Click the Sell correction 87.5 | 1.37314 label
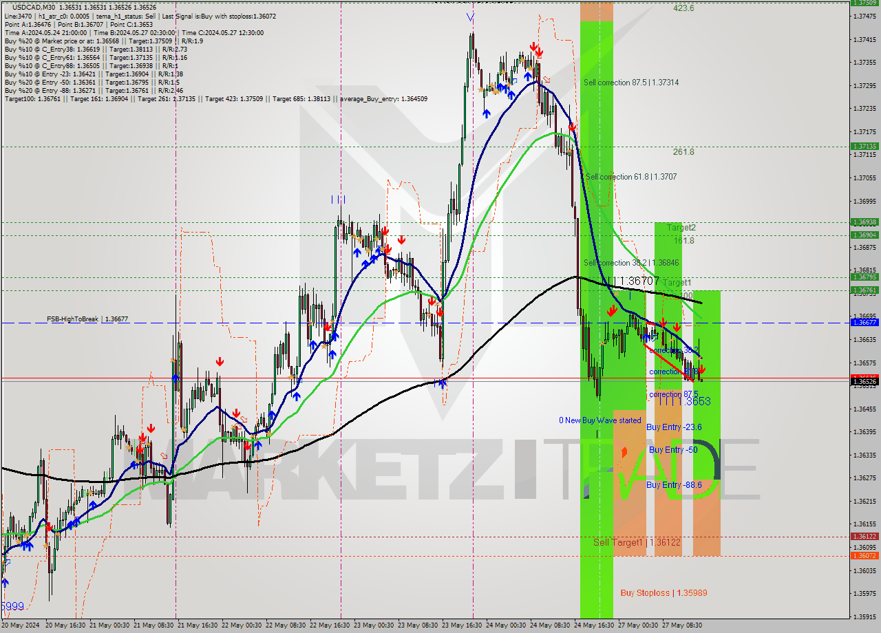Image resolution: width=881 pixels, height=633 pixels. (x=631, y=83)
